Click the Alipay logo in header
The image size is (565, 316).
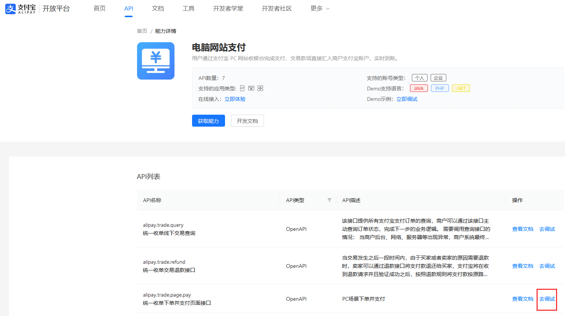tap(21, 9)
